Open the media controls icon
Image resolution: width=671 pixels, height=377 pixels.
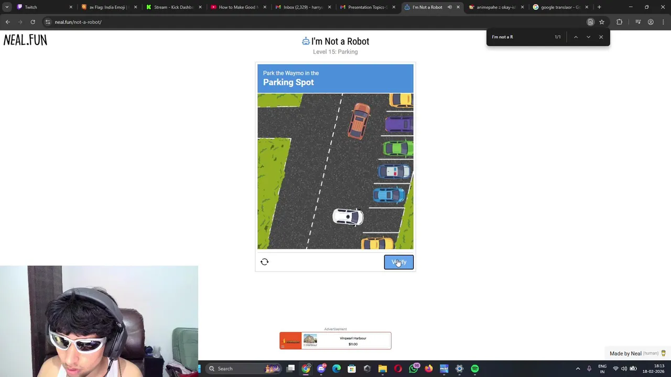638,22
